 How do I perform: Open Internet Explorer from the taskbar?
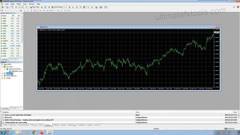pyautogui.click(x=11, y=132)
